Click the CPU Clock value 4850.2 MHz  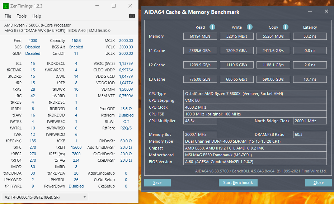coord(255,107)
